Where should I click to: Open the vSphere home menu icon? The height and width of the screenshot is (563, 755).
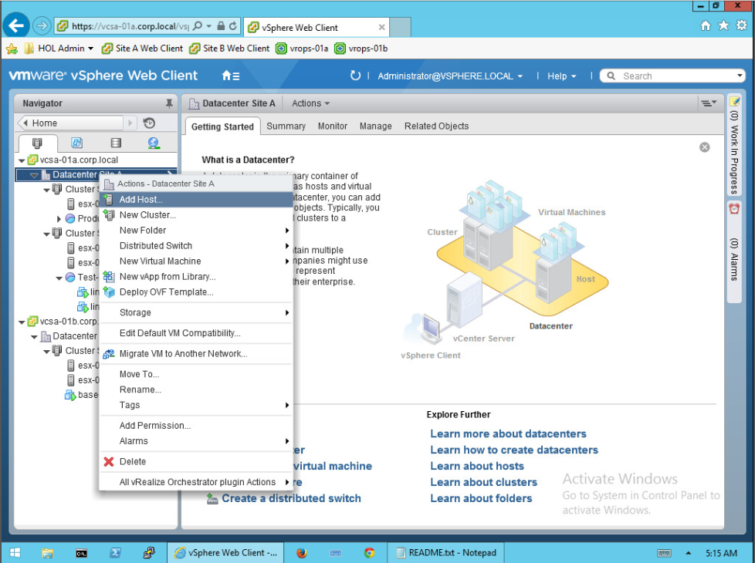(x=231, y=76)
